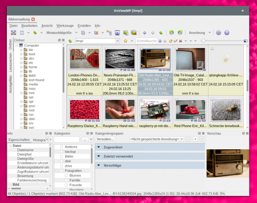Close the Bildverwaltung tab
The height and width of the screenshot is (203, 257).
point(33,19)
